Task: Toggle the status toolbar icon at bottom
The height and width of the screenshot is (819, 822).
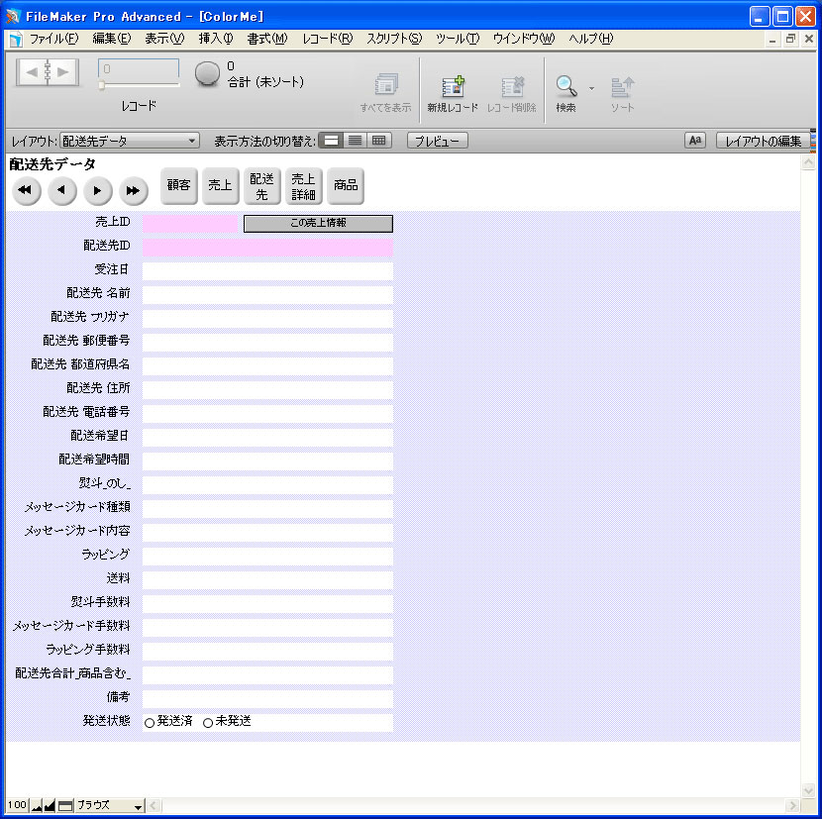Action: coord(65,805)
